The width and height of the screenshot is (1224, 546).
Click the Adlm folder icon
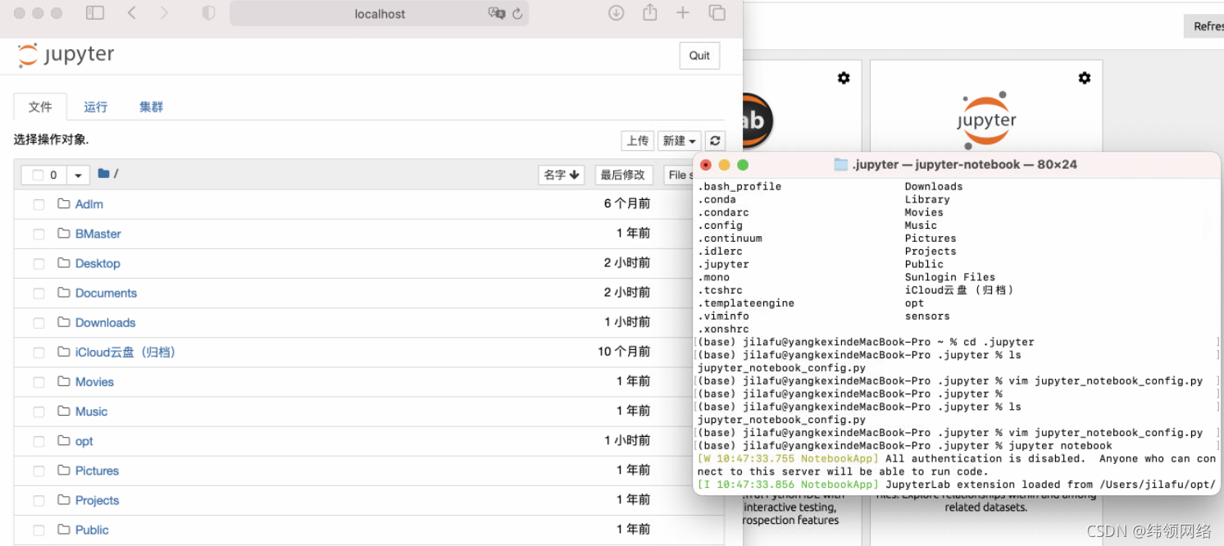[64, 203]
